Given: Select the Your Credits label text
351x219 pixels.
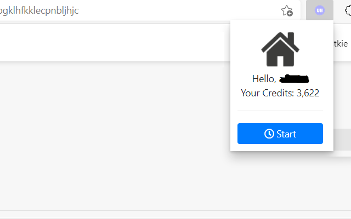Looking at the screenshot, I should (267, 93).
